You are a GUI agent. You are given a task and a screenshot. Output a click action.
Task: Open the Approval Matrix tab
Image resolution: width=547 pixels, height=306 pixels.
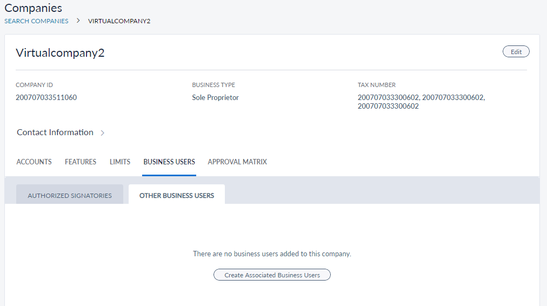pyautogui.click(x=237, y=162)
